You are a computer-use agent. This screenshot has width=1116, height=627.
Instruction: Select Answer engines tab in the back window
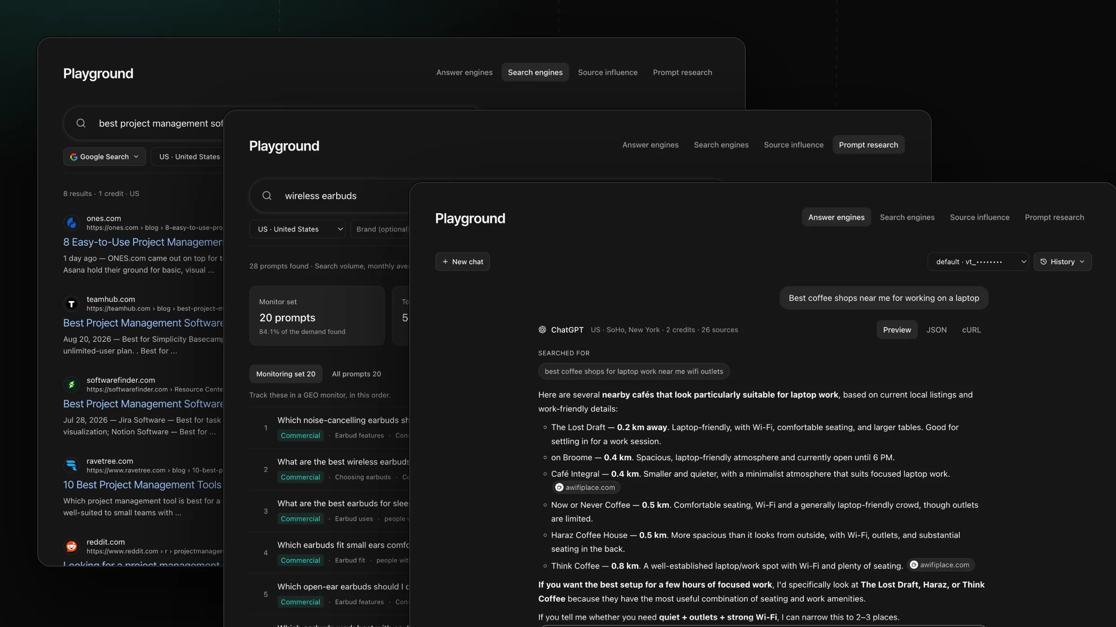tap(464, 72)
